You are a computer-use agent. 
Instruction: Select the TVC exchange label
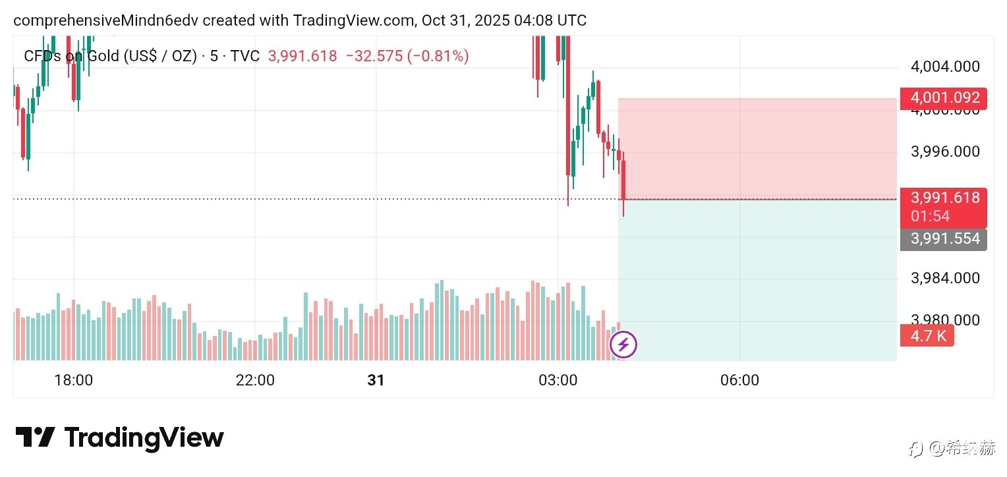245,57
